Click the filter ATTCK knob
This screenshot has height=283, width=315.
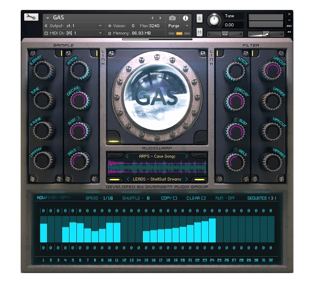tap(236, 71)
